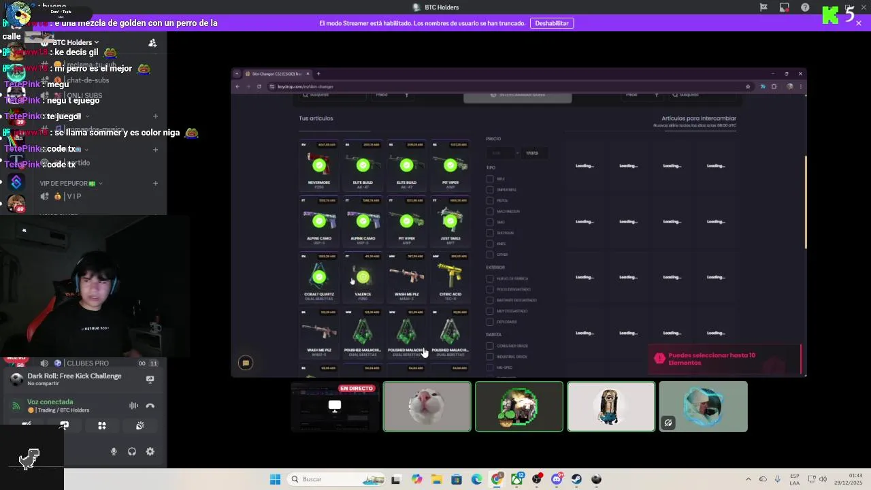Open Discord activities launcher icon

click(x=102, y=425)
